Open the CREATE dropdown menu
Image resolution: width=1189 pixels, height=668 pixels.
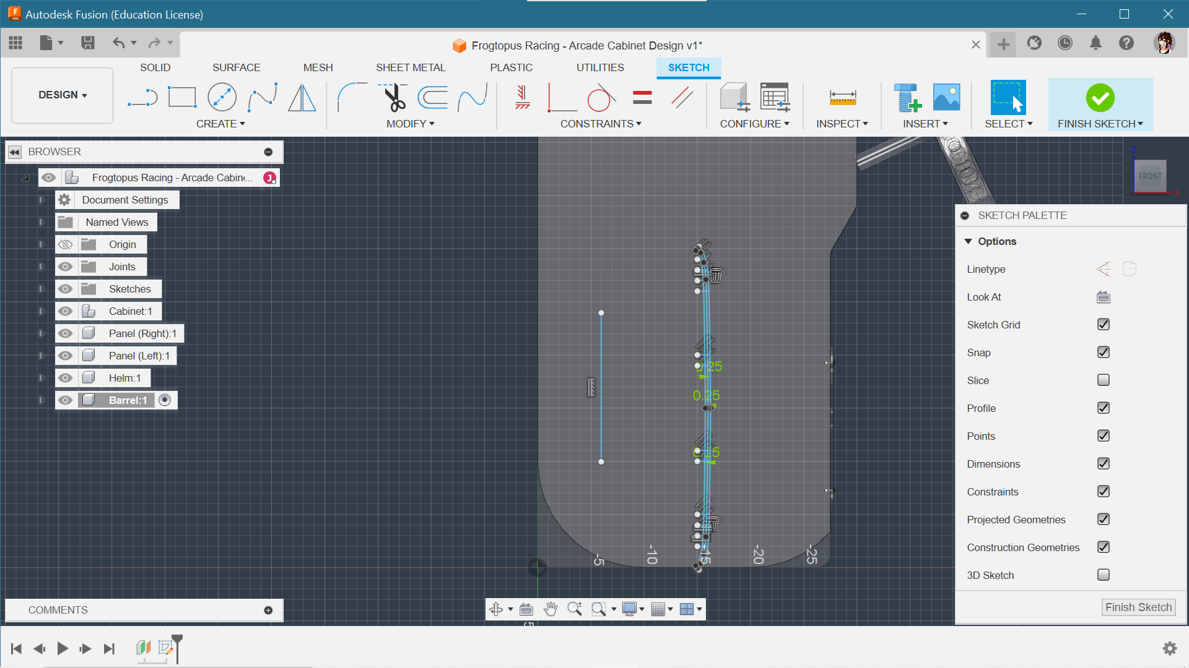coord(220,124)
